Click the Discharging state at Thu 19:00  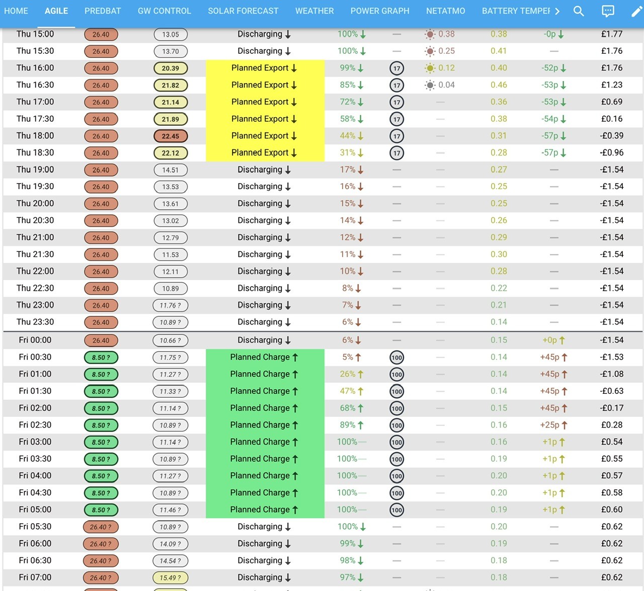click(x=264, y=170)
